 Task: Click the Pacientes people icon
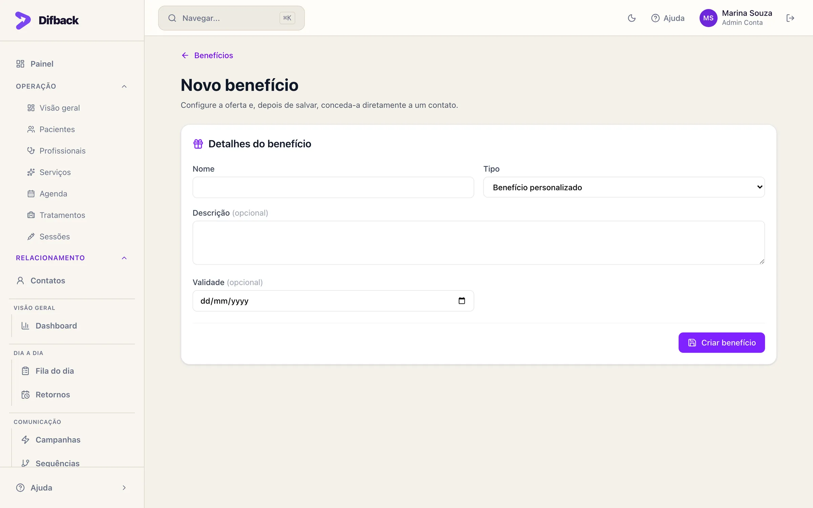coord(31,129)
